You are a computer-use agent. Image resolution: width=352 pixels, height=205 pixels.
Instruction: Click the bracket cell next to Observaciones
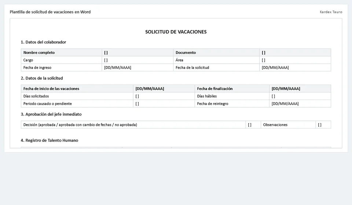pos(323,124)
